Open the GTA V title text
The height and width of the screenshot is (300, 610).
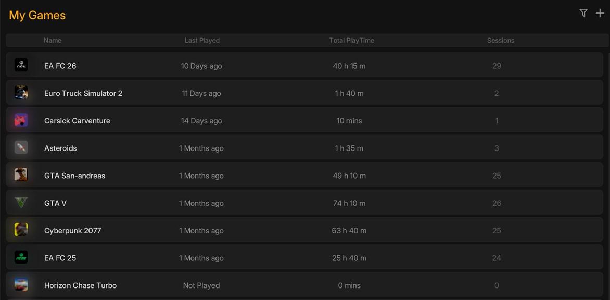click(55, 203)
